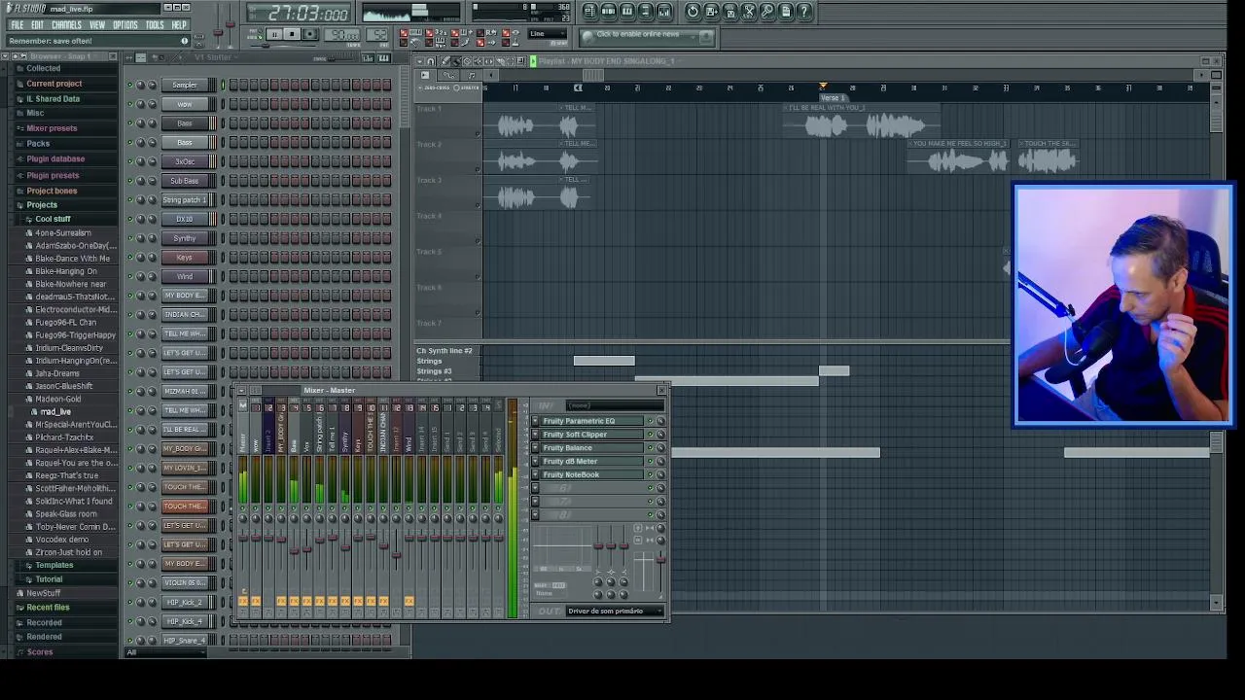Open the Sub Bass channel button
1245x700 pixels.
185,181
